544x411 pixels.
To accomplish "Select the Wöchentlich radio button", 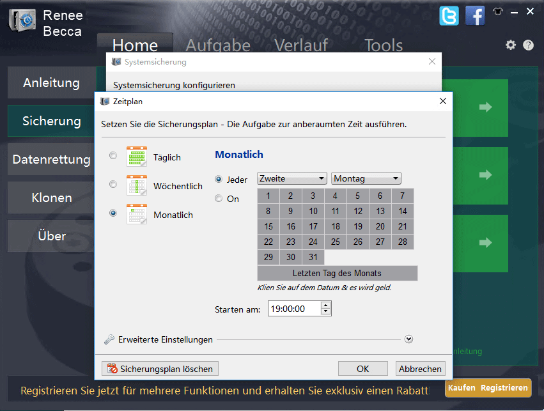I will tap(113, 184).
